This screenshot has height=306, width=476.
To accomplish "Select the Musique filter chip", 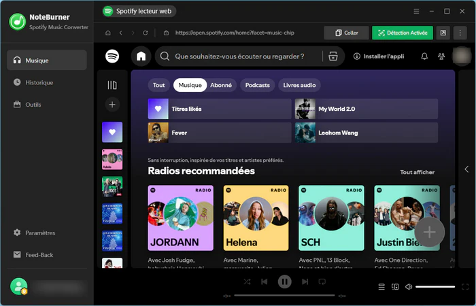I will pyautogui.click(x=190, y=85).
